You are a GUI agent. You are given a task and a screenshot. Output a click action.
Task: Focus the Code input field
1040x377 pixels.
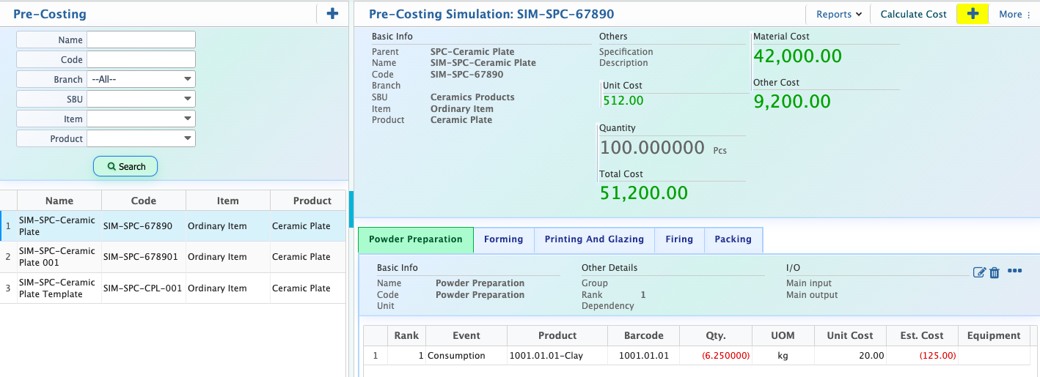click(142, 59)
